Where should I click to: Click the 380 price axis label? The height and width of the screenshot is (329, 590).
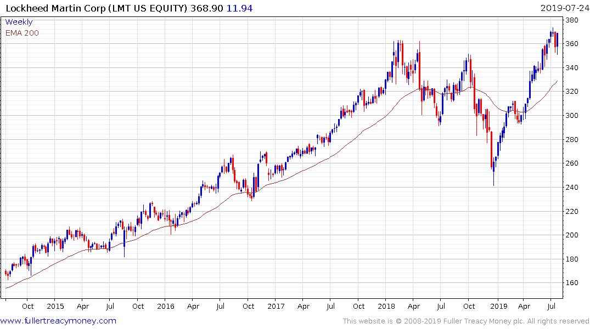point(572,20)
